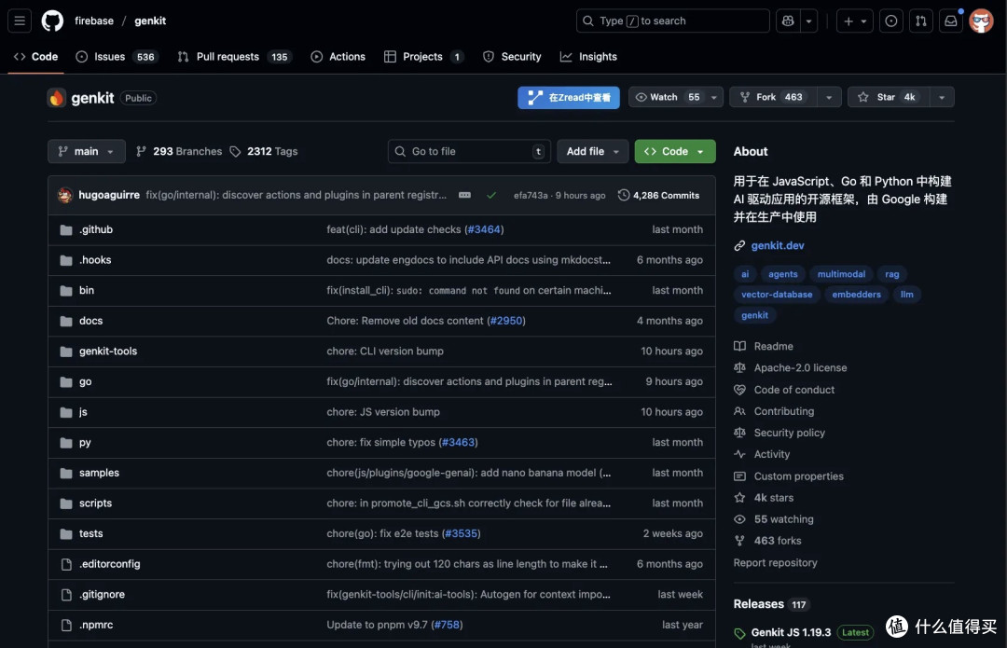1007x648 pixels.
Task: View the green commit status checkmark
Action: coord(491,195)
